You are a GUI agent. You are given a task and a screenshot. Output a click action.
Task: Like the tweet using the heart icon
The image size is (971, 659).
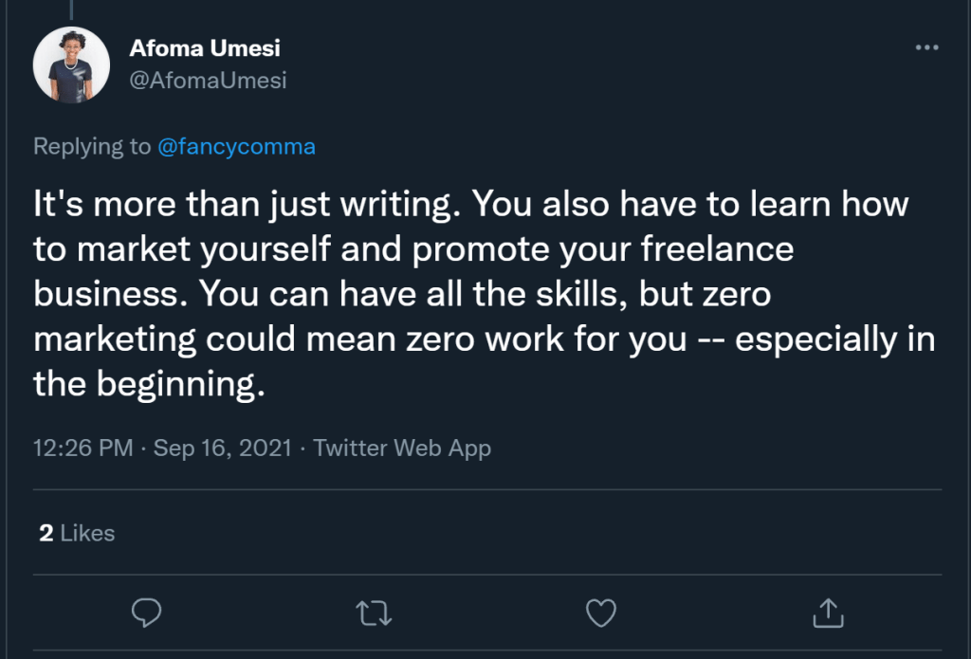point(600,613)
